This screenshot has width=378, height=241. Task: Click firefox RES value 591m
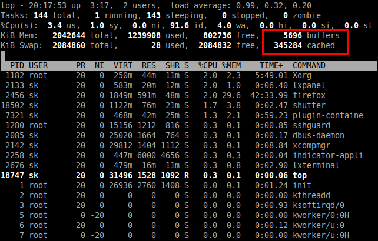click(147, 95)
